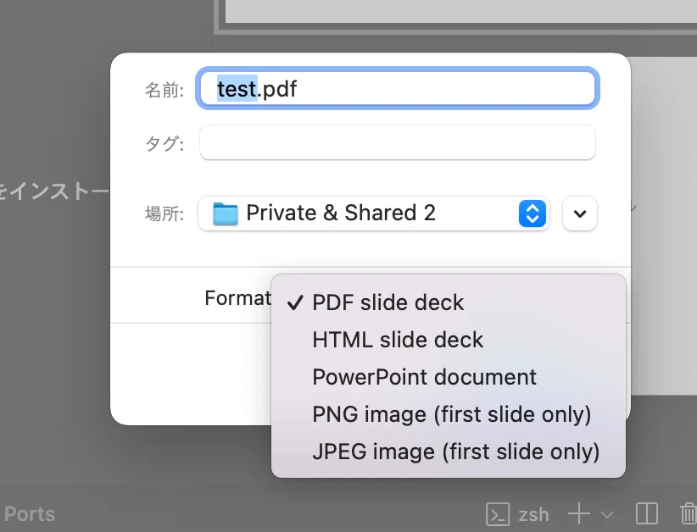Create a new terminal with plus icon
This screenshot has width=697, height=532.
579,514
